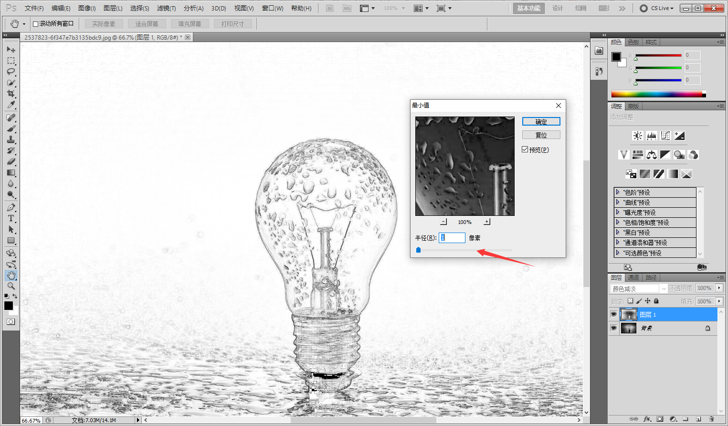Add a Curves adjustment
Image resolution: width=728 pixels, height=426 pixels.
[x=665, y=136]
